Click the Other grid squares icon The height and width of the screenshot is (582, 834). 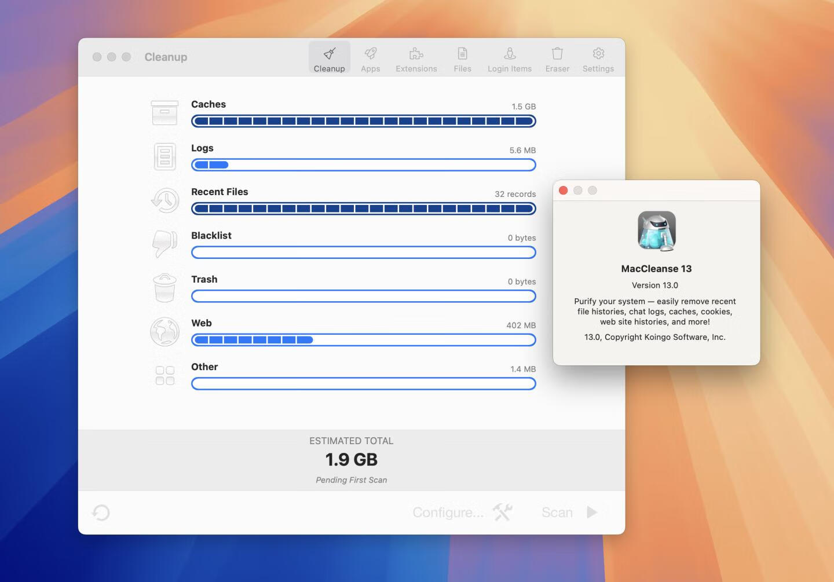tap(164, 375)
